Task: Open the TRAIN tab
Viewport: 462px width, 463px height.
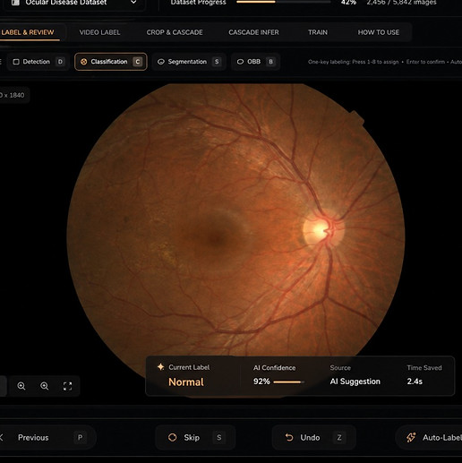Action: tap(318, 32)
